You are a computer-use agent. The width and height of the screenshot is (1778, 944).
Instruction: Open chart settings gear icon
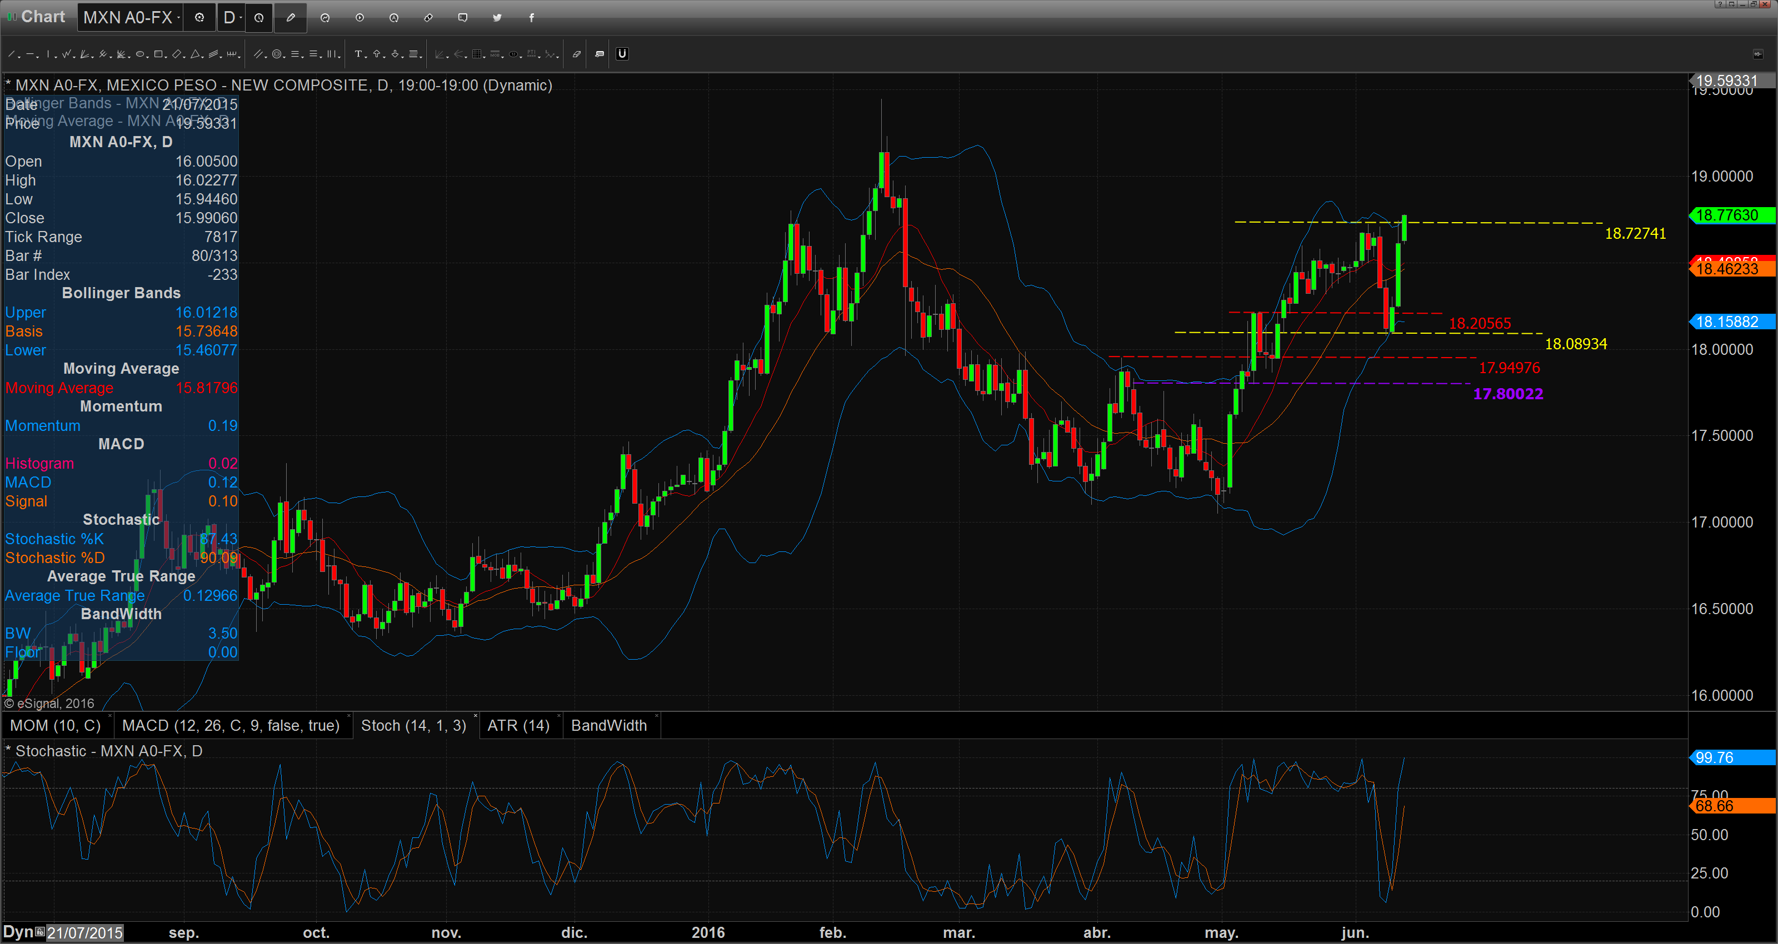[x=199, y=17]
